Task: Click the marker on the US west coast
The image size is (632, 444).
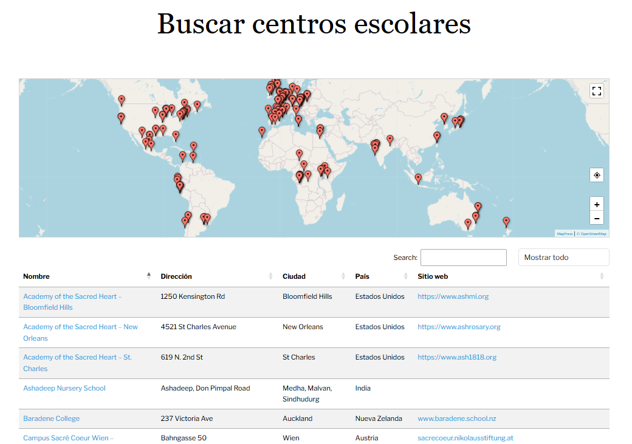Action: coord(121,117)
